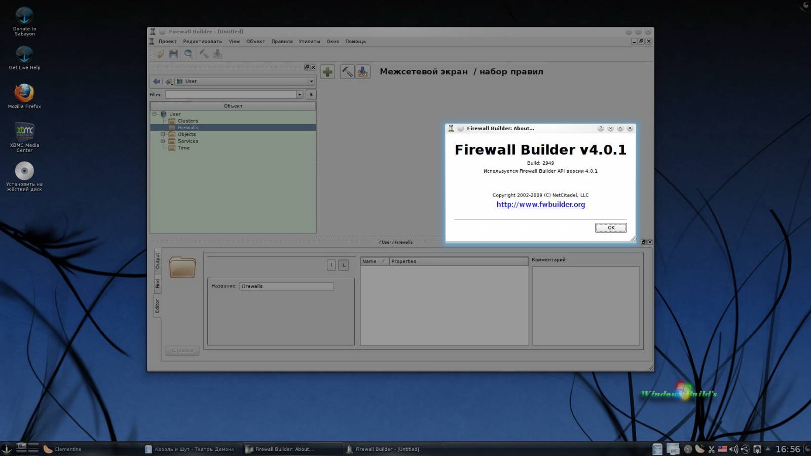
Task: Switch to the Find side tab
Action: (x=157, y=283)
